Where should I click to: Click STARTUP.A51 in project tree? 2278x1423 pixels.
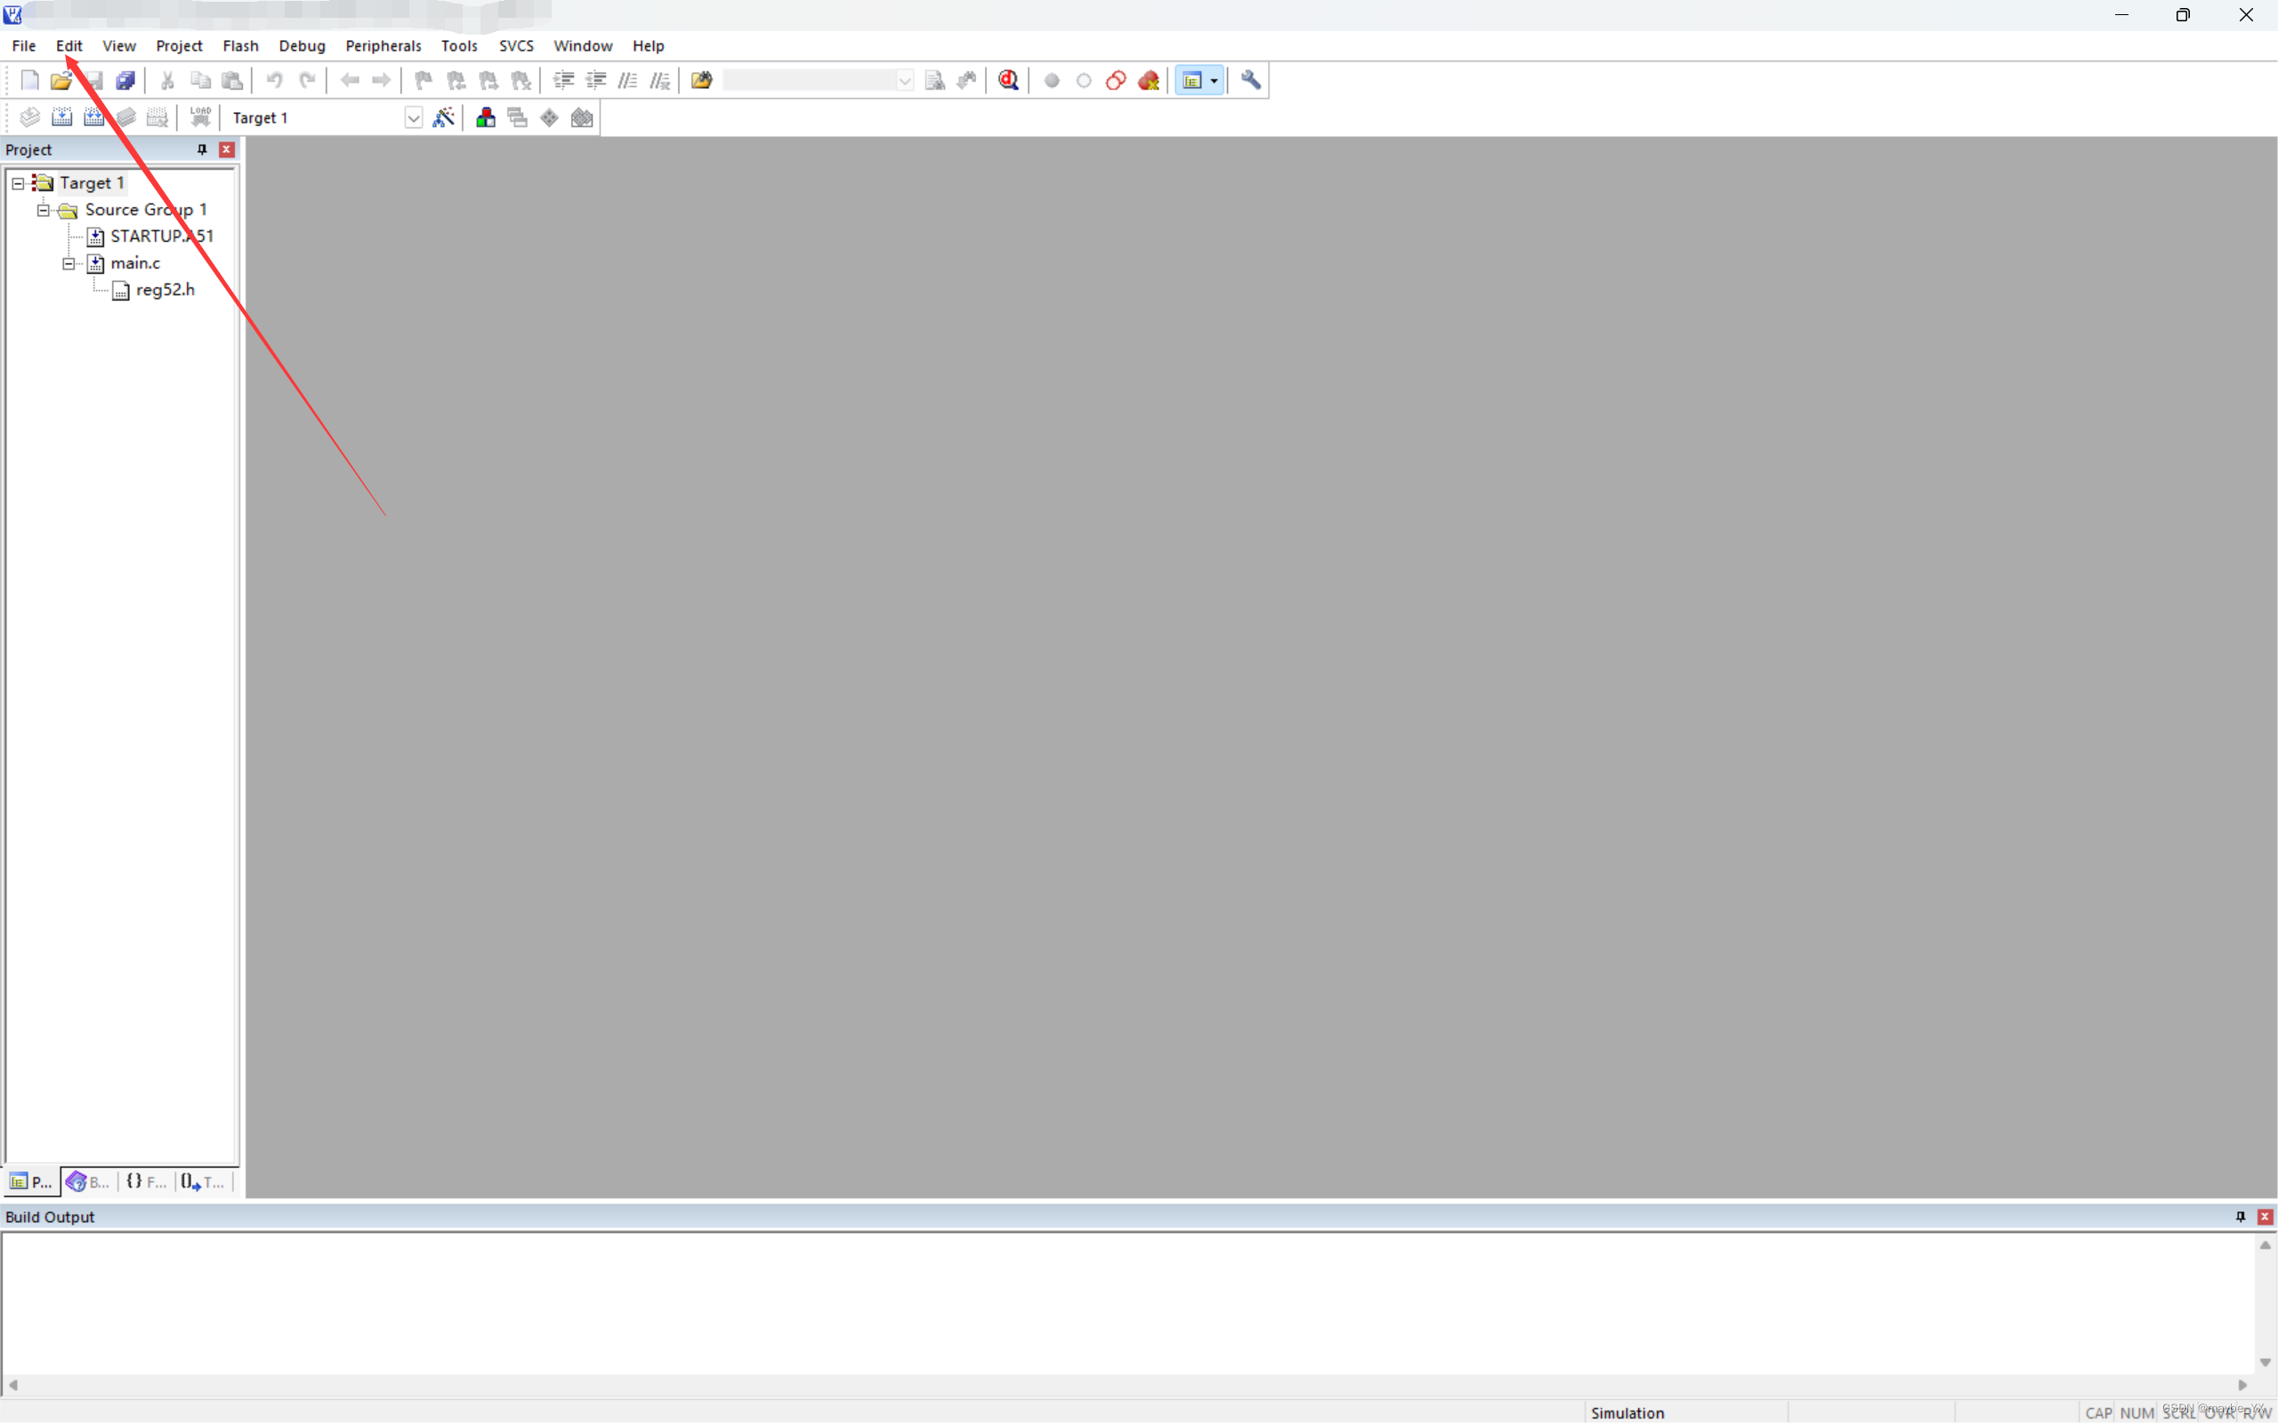[x=159, y=235]
